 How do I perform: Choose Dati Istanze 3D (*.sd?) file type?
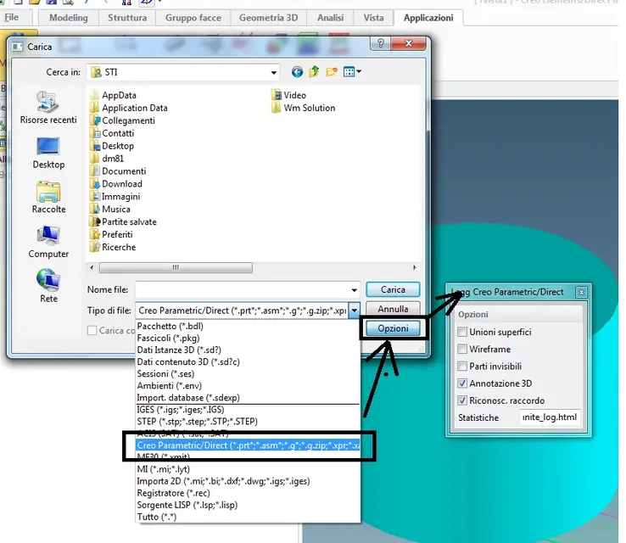tap(179, 350)
